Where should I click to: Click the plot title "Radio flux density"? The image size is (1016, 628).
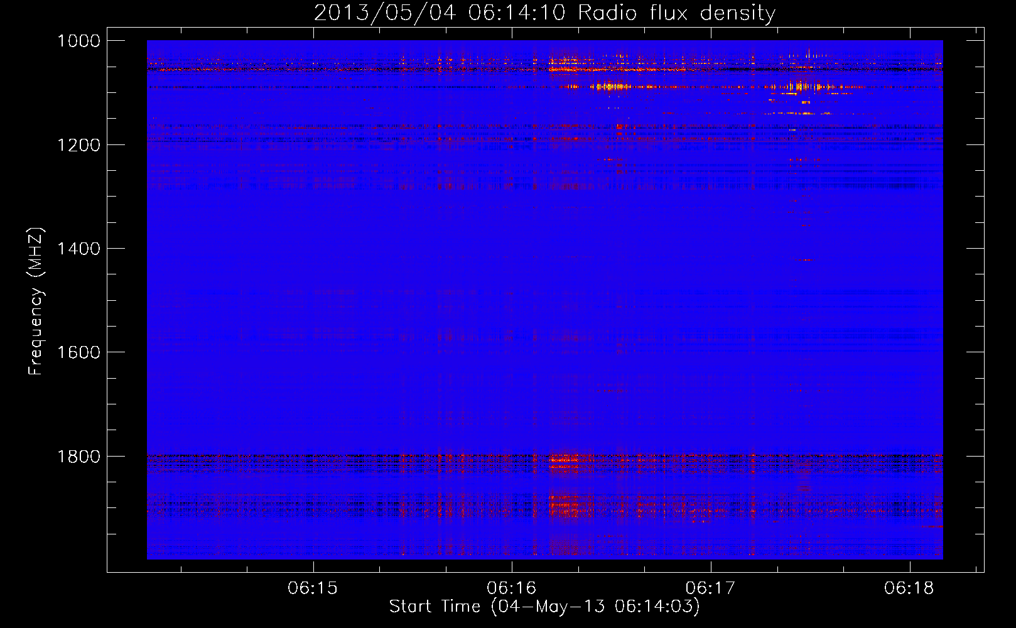[x=676, y=13]
